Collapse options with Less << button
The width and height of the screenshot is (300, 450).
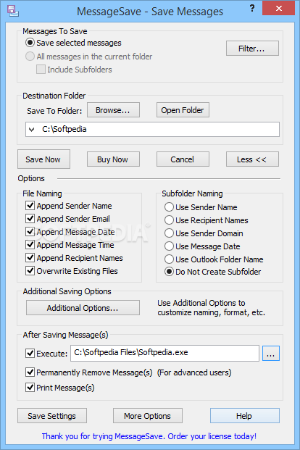252,159
